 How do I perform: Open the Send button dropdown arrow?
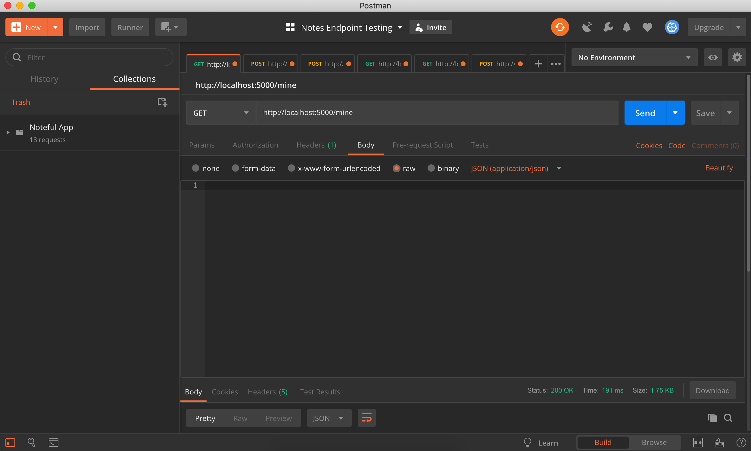(x=675, y=113)
